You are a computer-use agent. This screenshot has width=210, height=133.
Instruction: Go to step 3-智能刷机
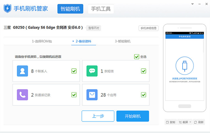[123, 41]
